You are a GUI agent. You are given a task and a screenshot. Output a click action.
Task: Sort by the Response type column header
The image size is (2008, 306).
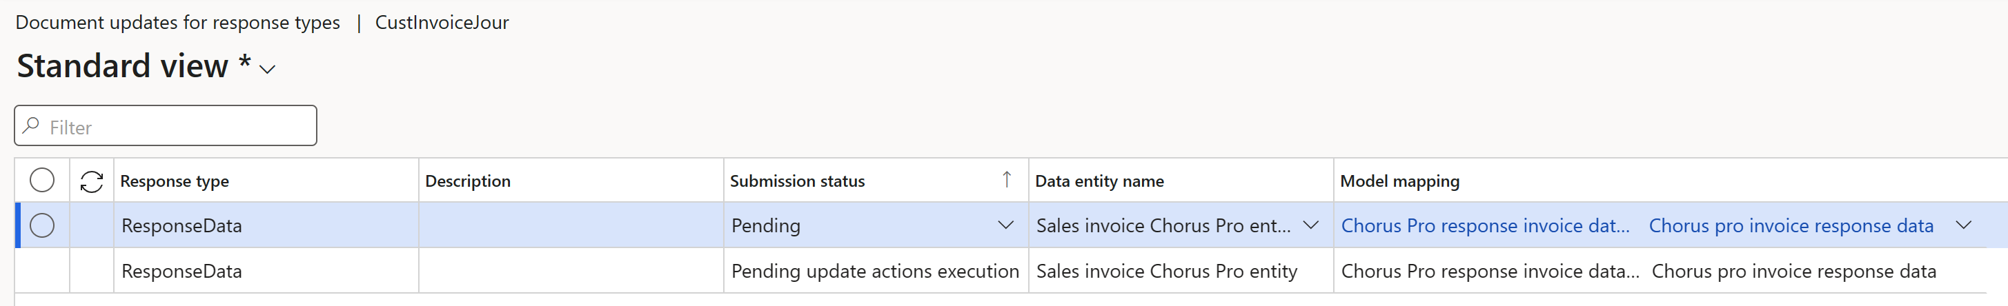tap(175, 181)
